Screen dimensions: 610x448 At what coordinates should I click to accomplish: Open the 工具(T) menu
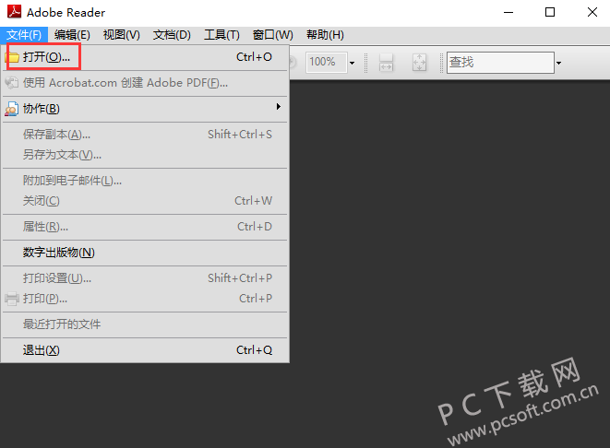coord(221,35)
